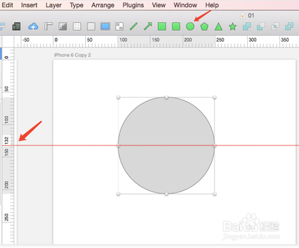This screenshot has height=248, width=299.
Task: Select the Line tool
Action: pyautogui.click(x=133, y=27)
